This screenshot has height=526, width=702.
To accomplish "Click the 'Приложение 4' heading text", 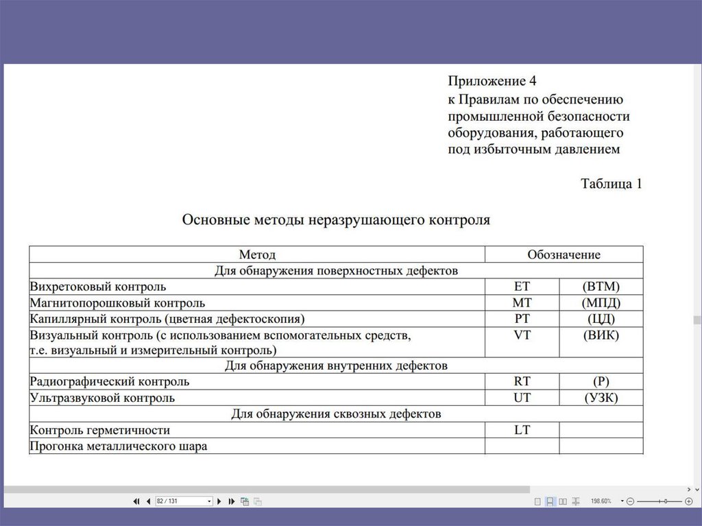I will [x=492, y=81].
